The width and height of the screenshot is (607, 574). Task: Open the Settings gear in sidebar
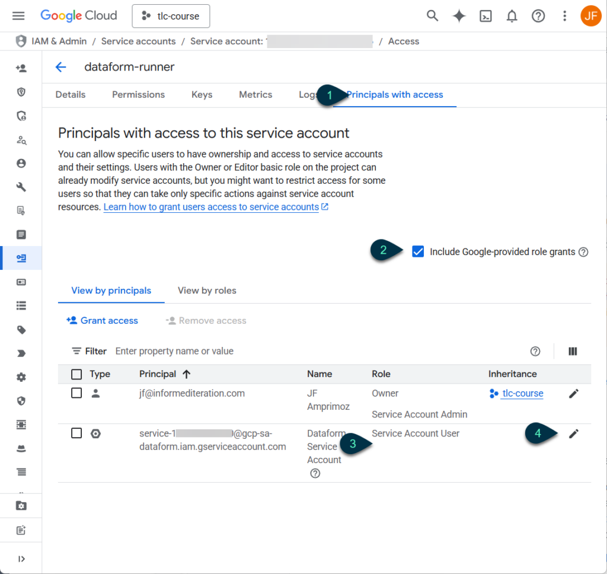point(21,377)
